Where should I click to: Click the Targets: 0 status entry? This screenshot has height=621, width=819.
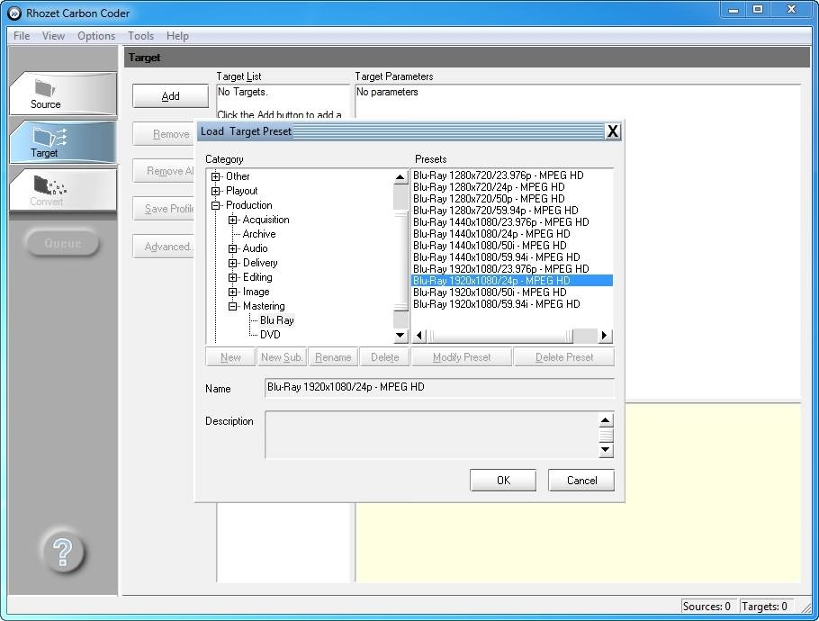tap(765, 607)
